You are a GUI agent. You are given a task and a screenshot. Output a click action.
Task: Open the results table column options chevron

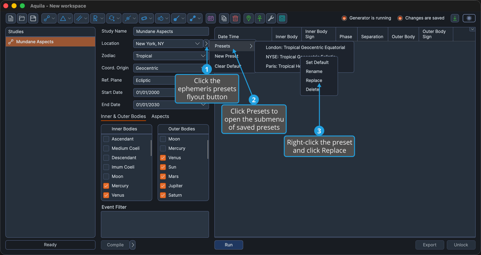click(472, 30)
